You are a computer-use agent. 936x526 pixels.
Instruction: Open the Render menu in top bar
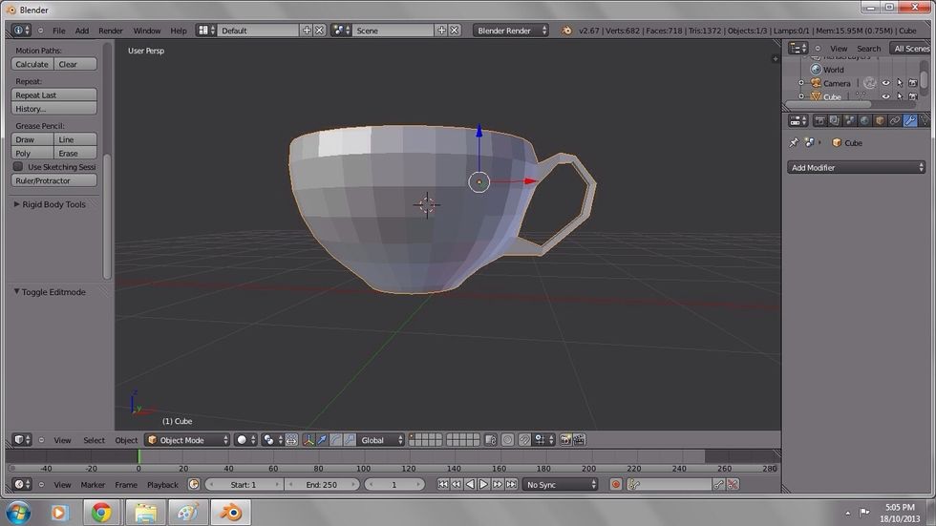111,31
